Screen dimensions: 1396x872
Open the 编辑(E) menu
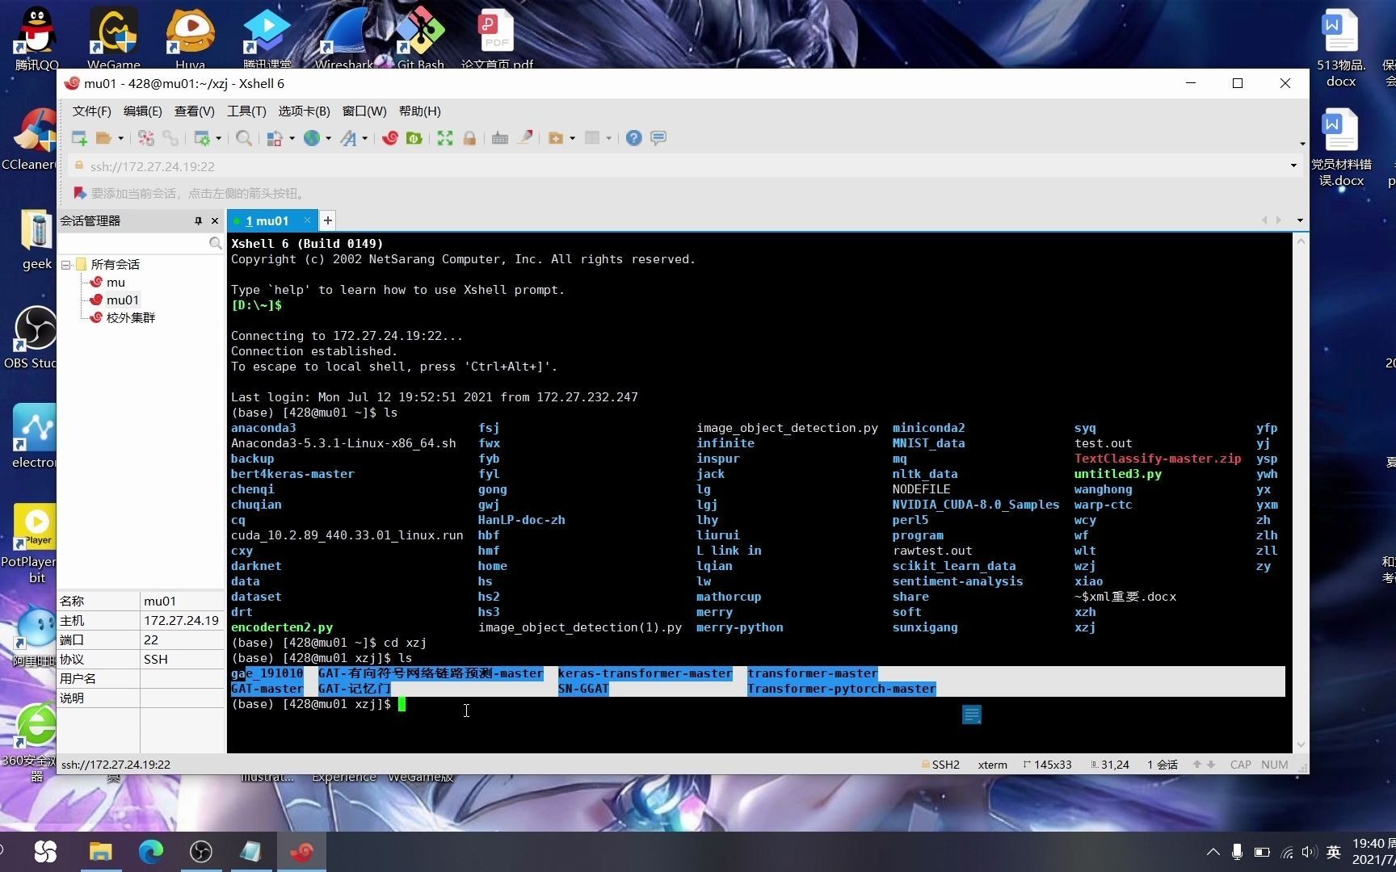[x=142, y=111]
